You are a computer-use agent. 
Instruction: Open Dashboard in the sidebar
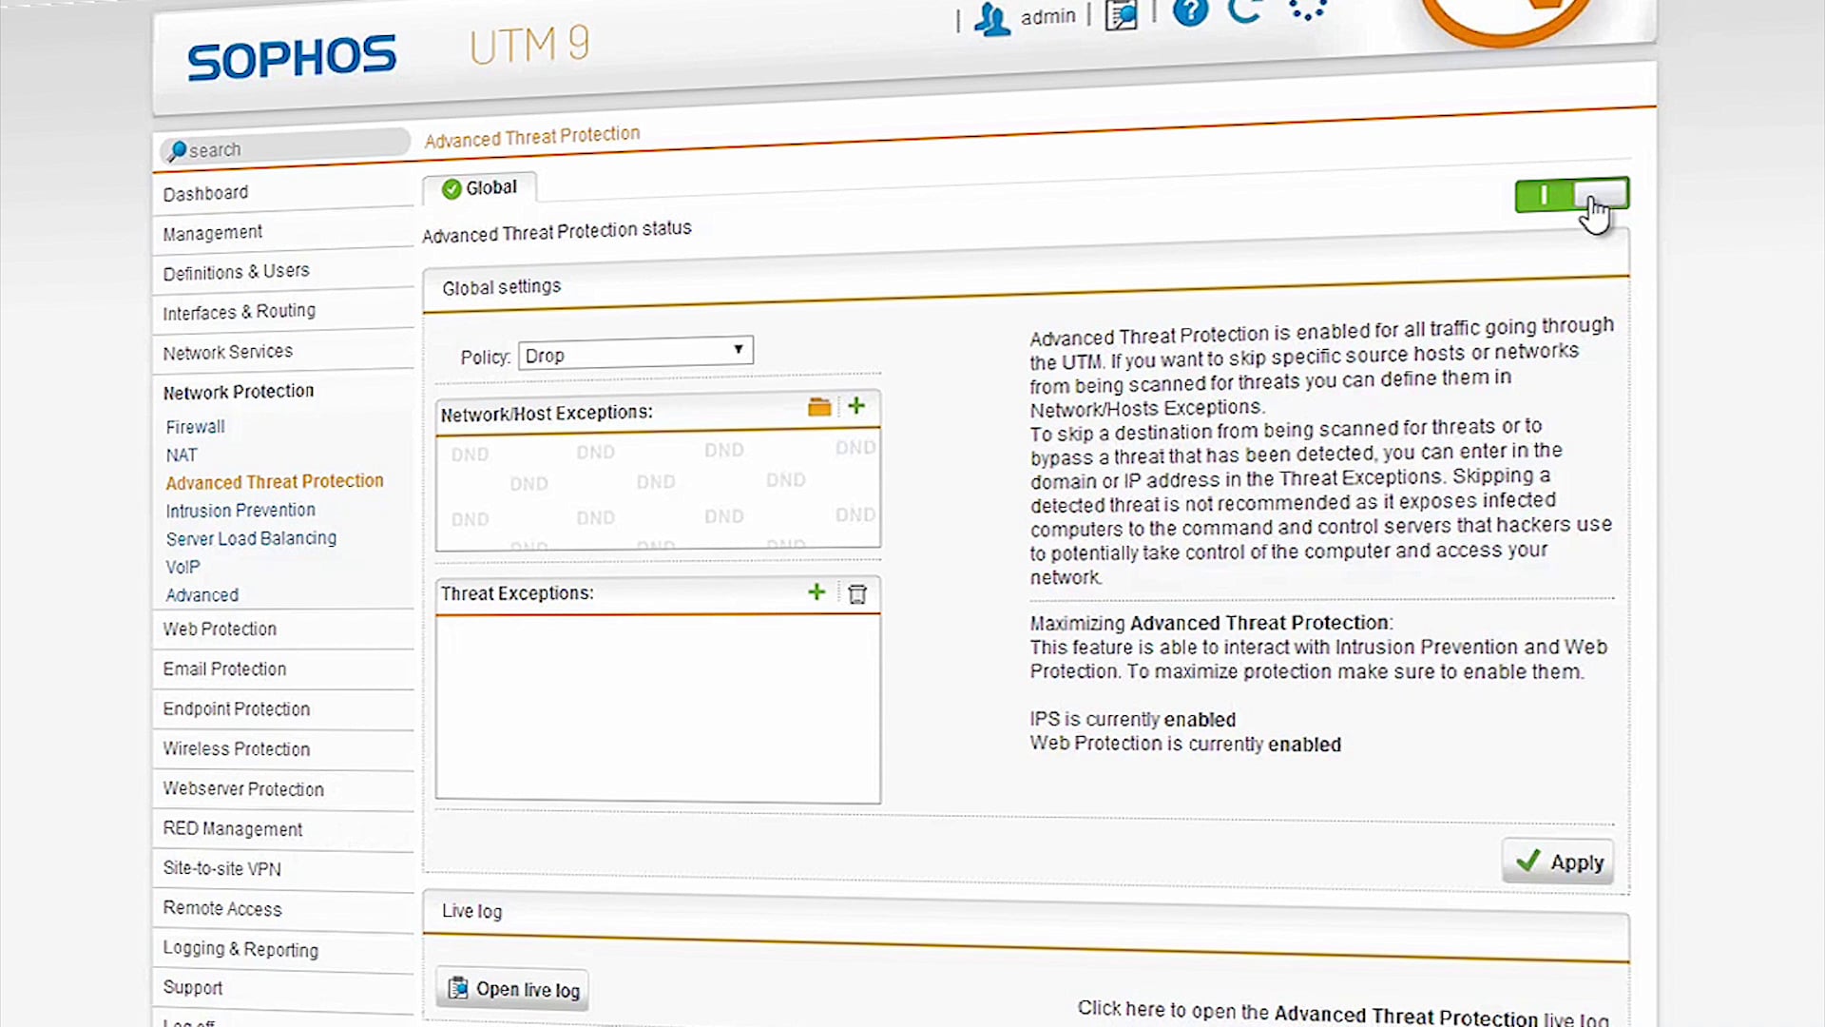205,194
